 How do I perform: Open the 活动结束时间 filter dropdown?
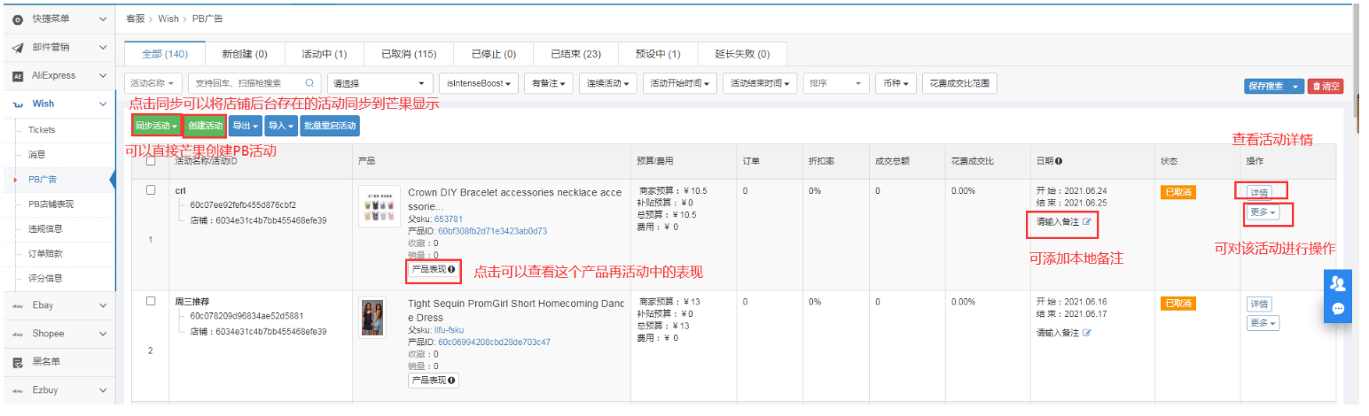click(761, 83)
